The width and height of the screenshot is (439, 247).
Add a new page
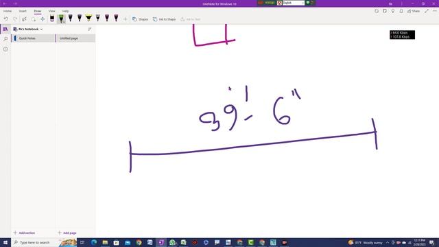pyautogui.click(x=67, y=233)
